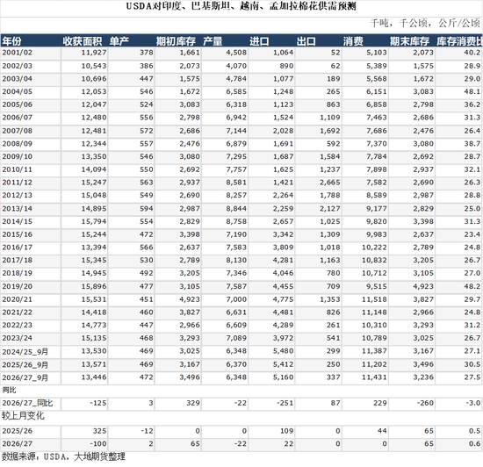Select the 数据来源 footnote text

click(63, 456)
